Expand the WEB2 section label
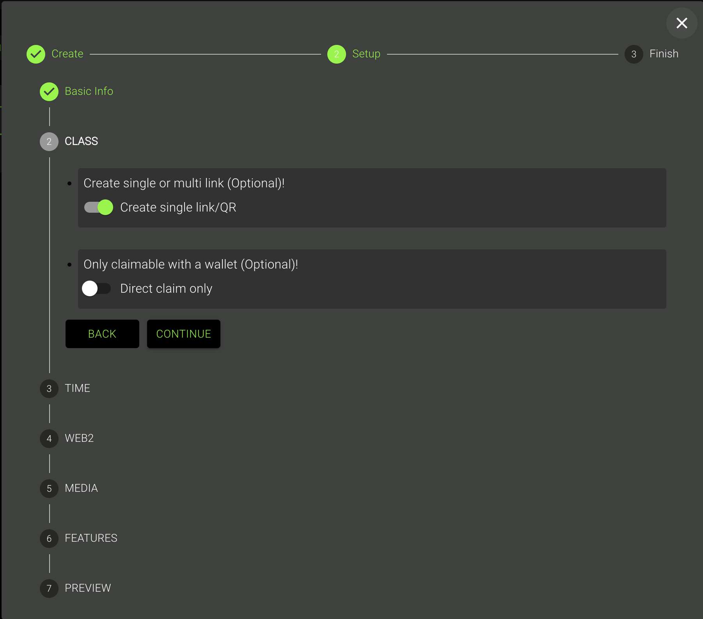 pyautogui.click(x=79, y=438)
